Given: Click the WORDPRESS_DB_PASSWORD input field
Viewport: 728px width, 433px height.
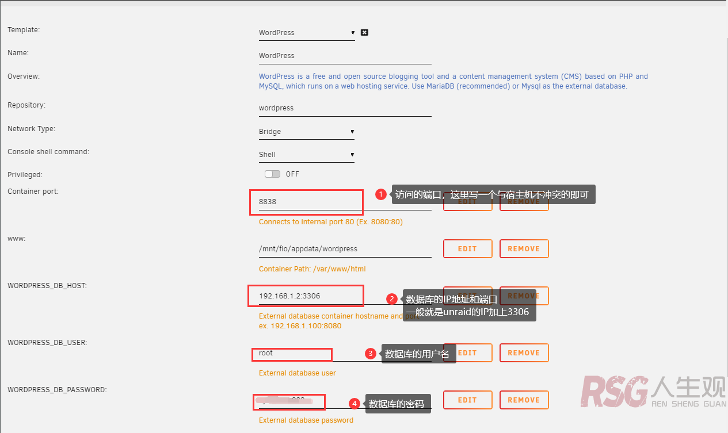Looking at the screenshot, I should pos(345,400).
